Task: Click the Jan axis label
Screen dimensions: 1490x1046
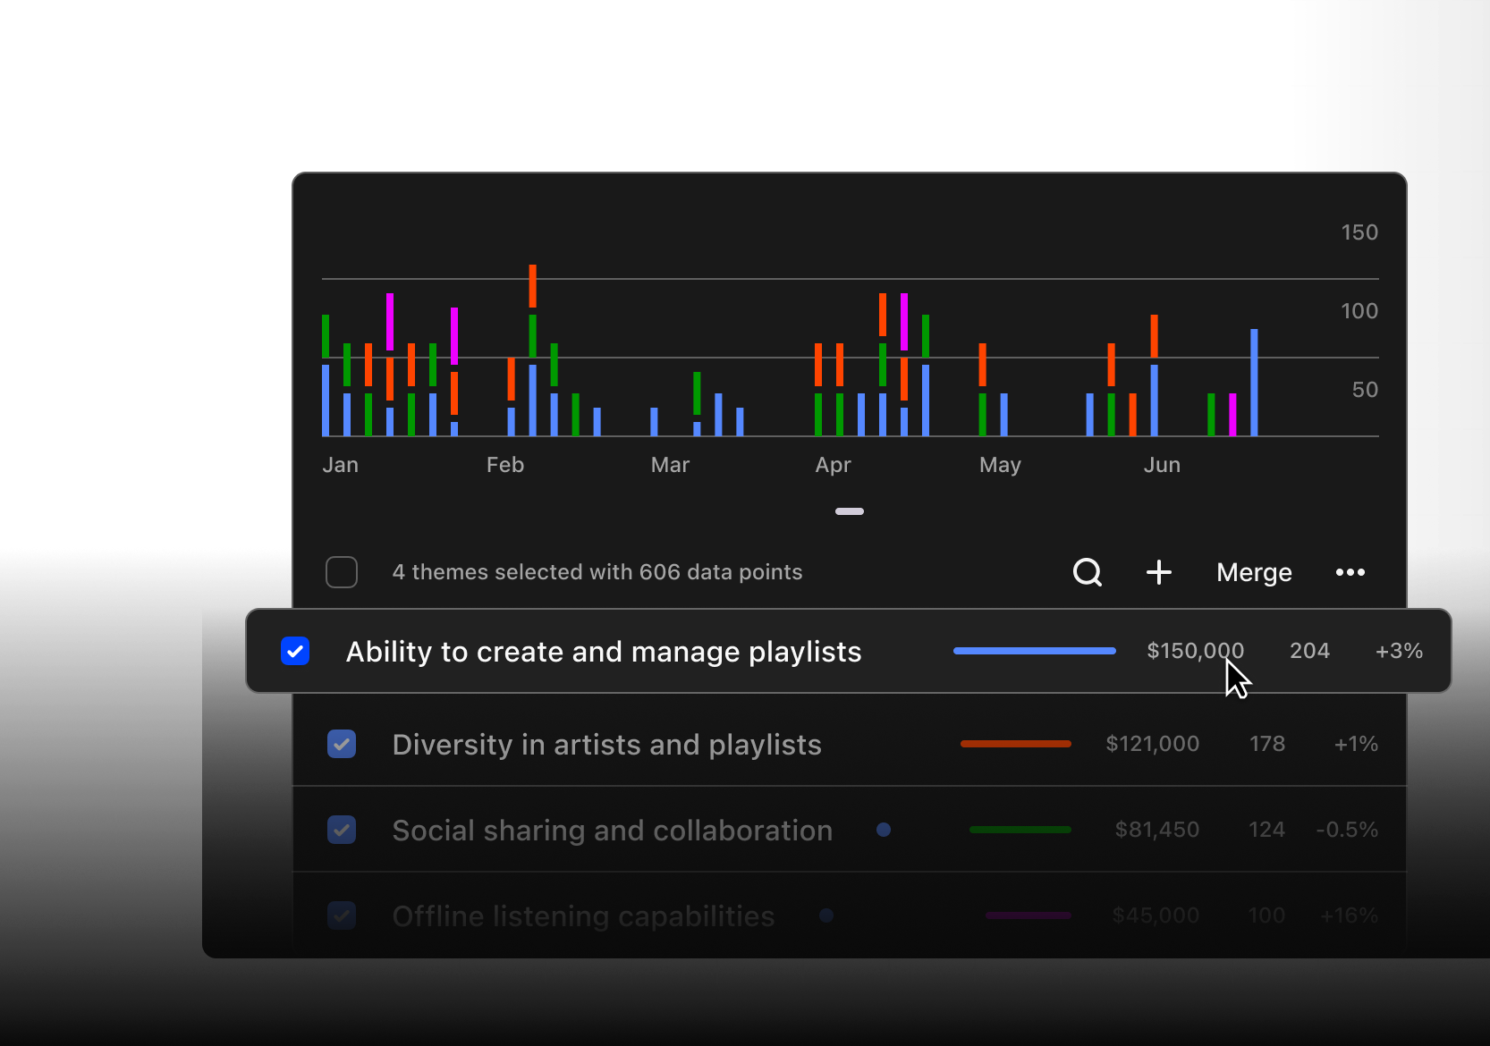Action: tap(340, 464)
